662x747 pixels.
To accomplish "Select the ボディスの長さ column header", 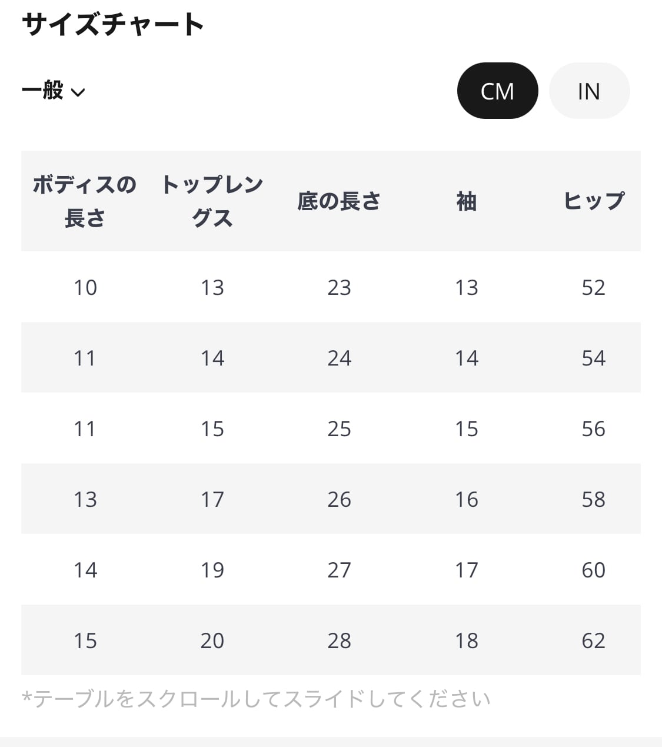I will (85, 201).
